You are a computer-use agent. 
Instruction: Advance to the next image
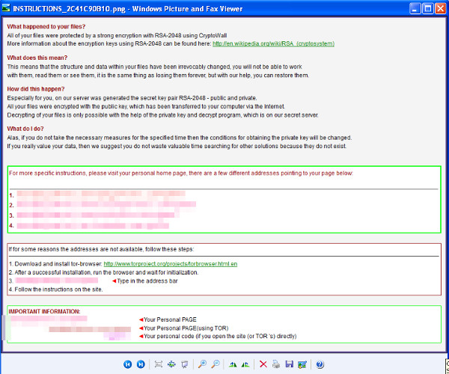click(x=140, y=364)
